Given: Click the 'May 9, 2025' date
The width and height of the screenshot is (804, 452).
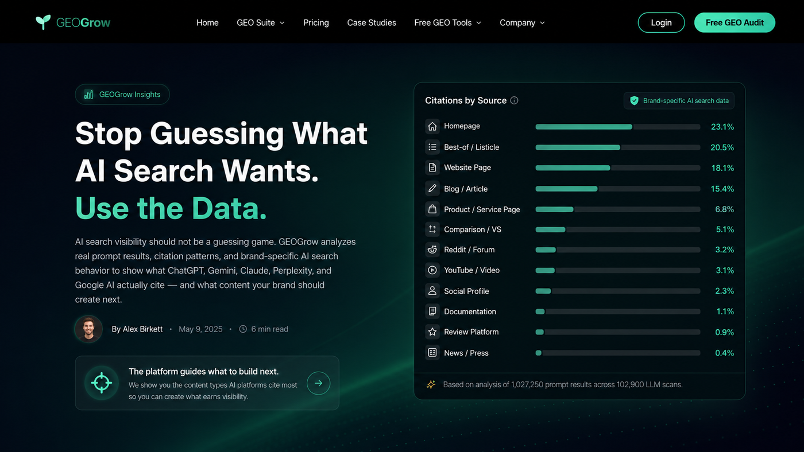Looking at the screenshot, I should [200, 329].
